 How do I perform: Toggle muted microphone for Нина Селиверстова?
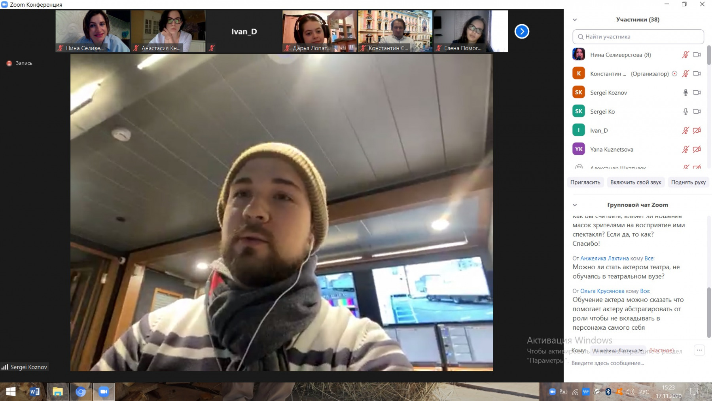click(x=685, y=55)
